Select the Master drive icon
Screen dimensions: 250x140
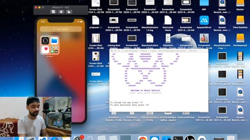pos(240,3)
